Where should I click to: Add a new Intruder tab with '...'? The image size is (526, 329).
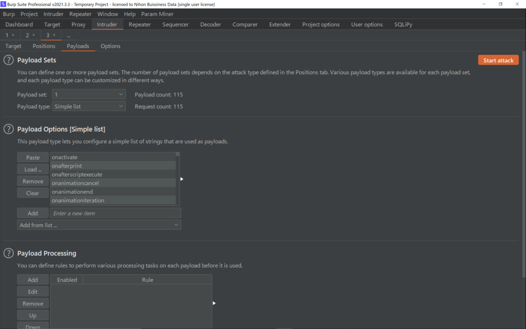(68, 35)
